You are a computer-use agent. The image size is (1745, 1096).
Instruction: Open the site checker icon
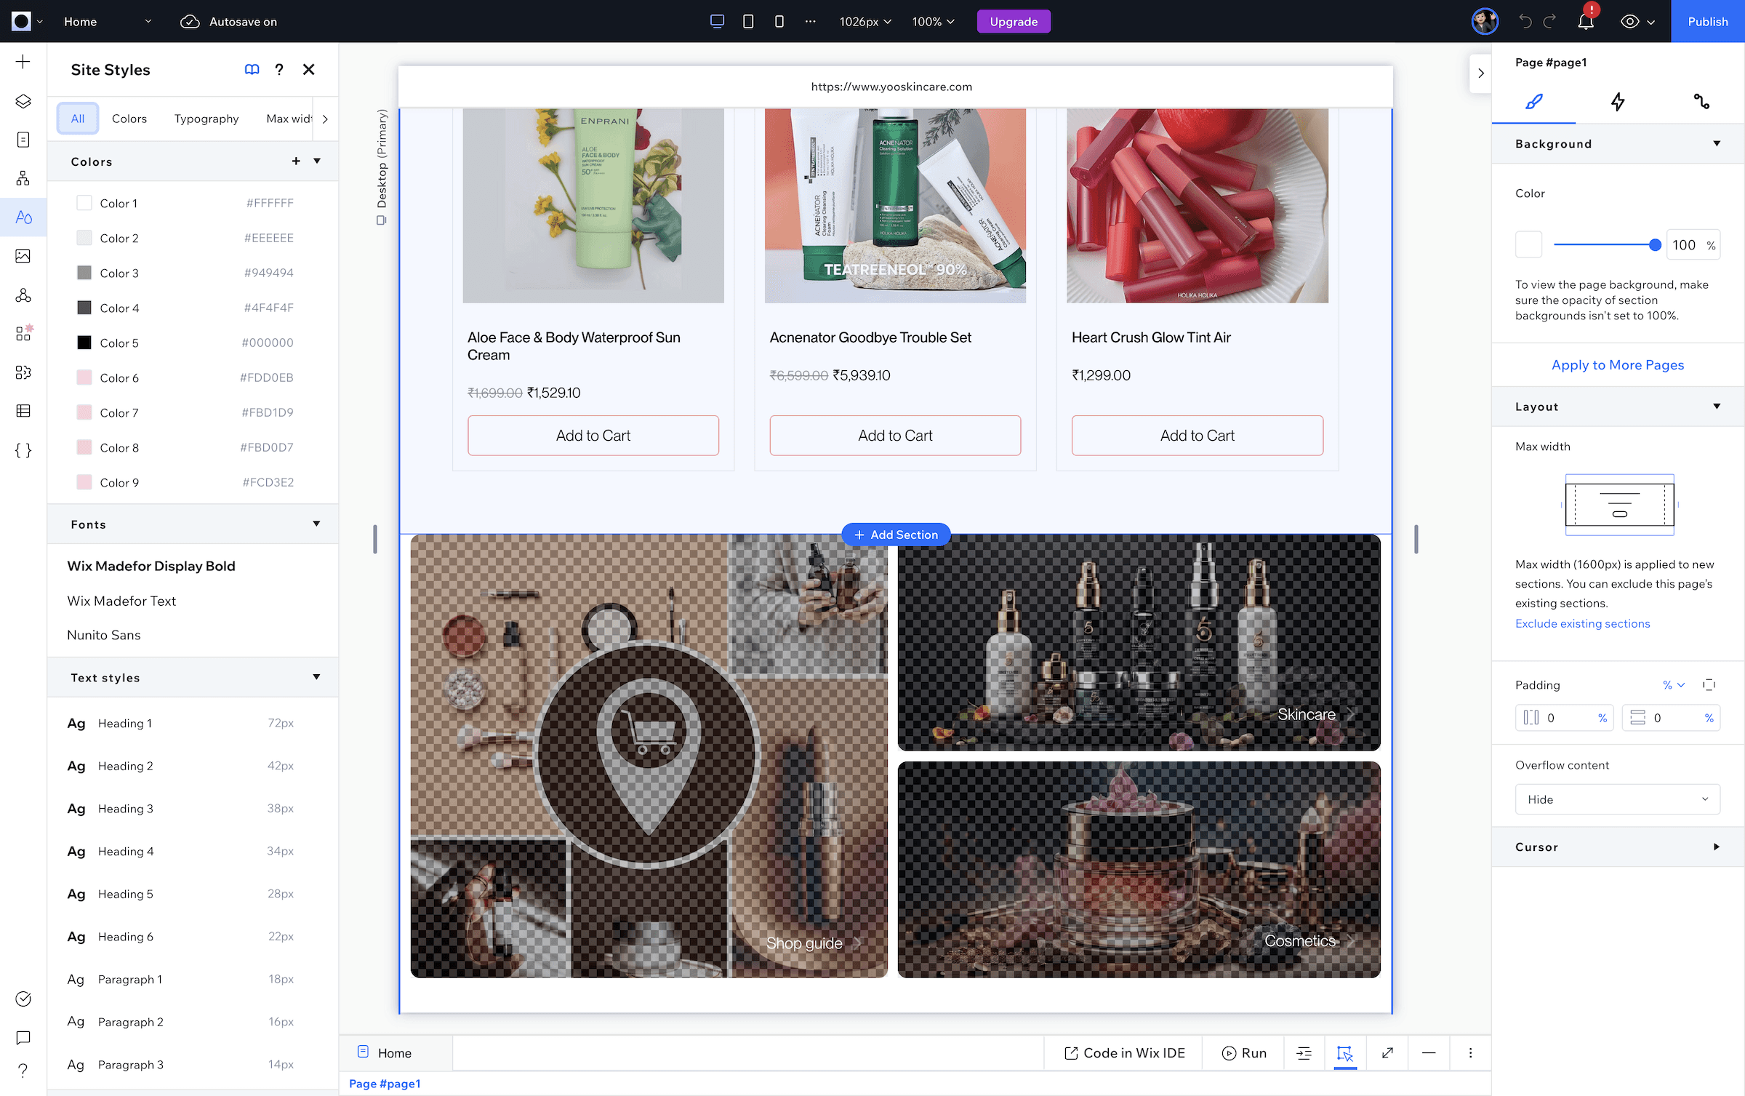click(23, 999)
